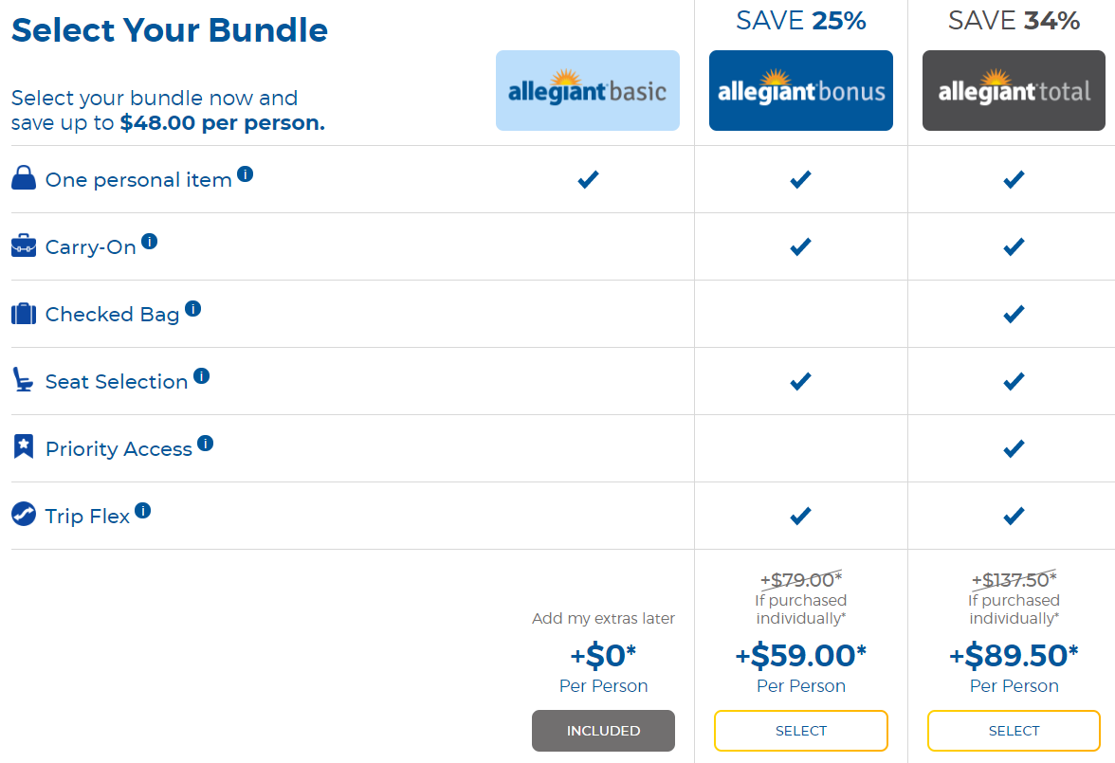Click the Priority Access star icon
Viewport: 1115px width, 763px height.
24,447
